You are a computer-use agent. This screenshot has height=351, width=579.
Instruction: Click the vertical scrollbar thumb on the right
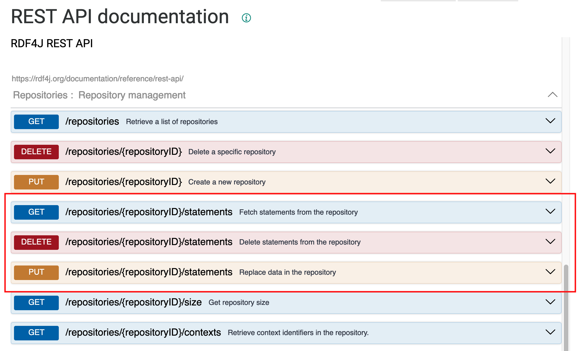coord(566,307)
